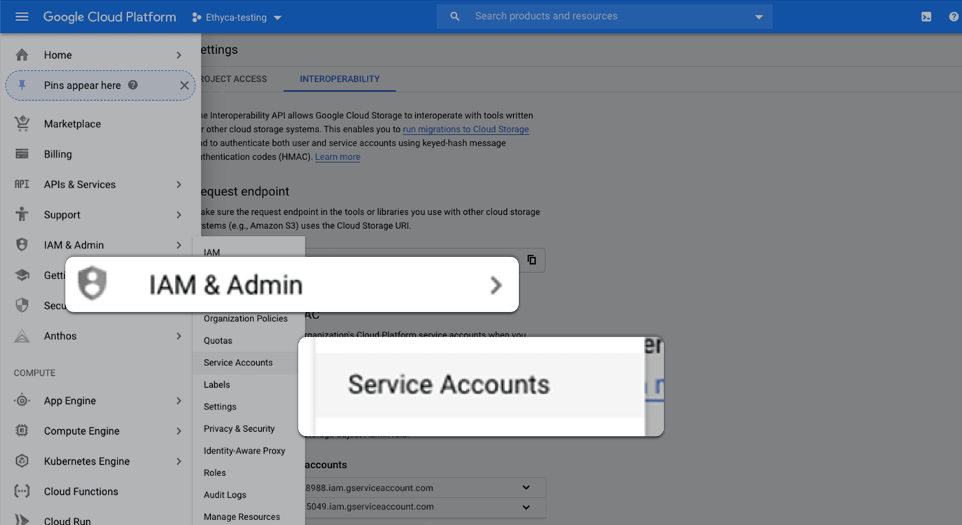Expand the Anthos submenu chevron
Viewport: 962px width, 525px height.
click(x=179, y=336)
